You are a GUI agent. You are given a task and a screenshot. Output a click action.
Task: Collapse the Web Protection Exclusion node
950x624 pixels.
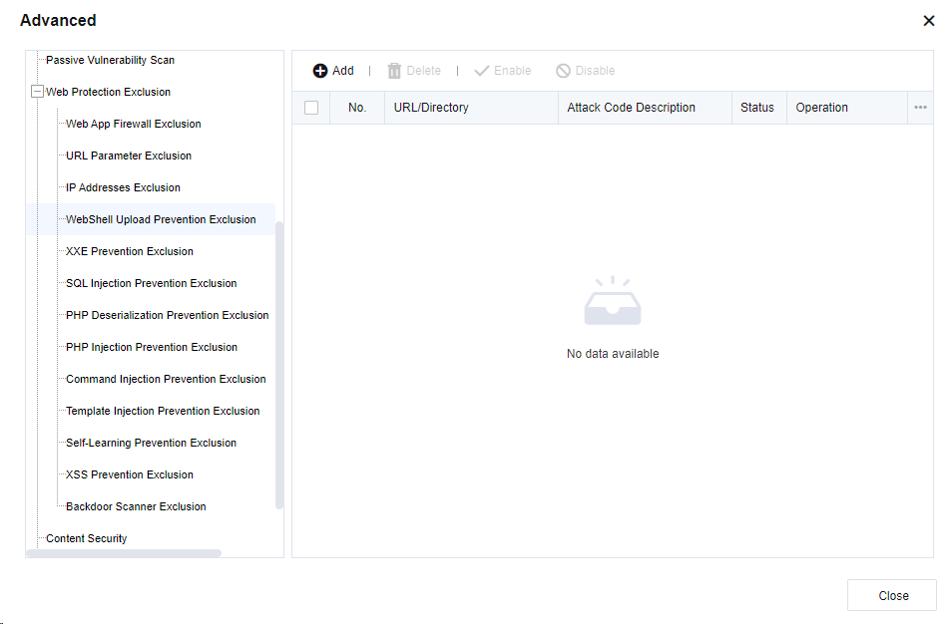(38, 92)
